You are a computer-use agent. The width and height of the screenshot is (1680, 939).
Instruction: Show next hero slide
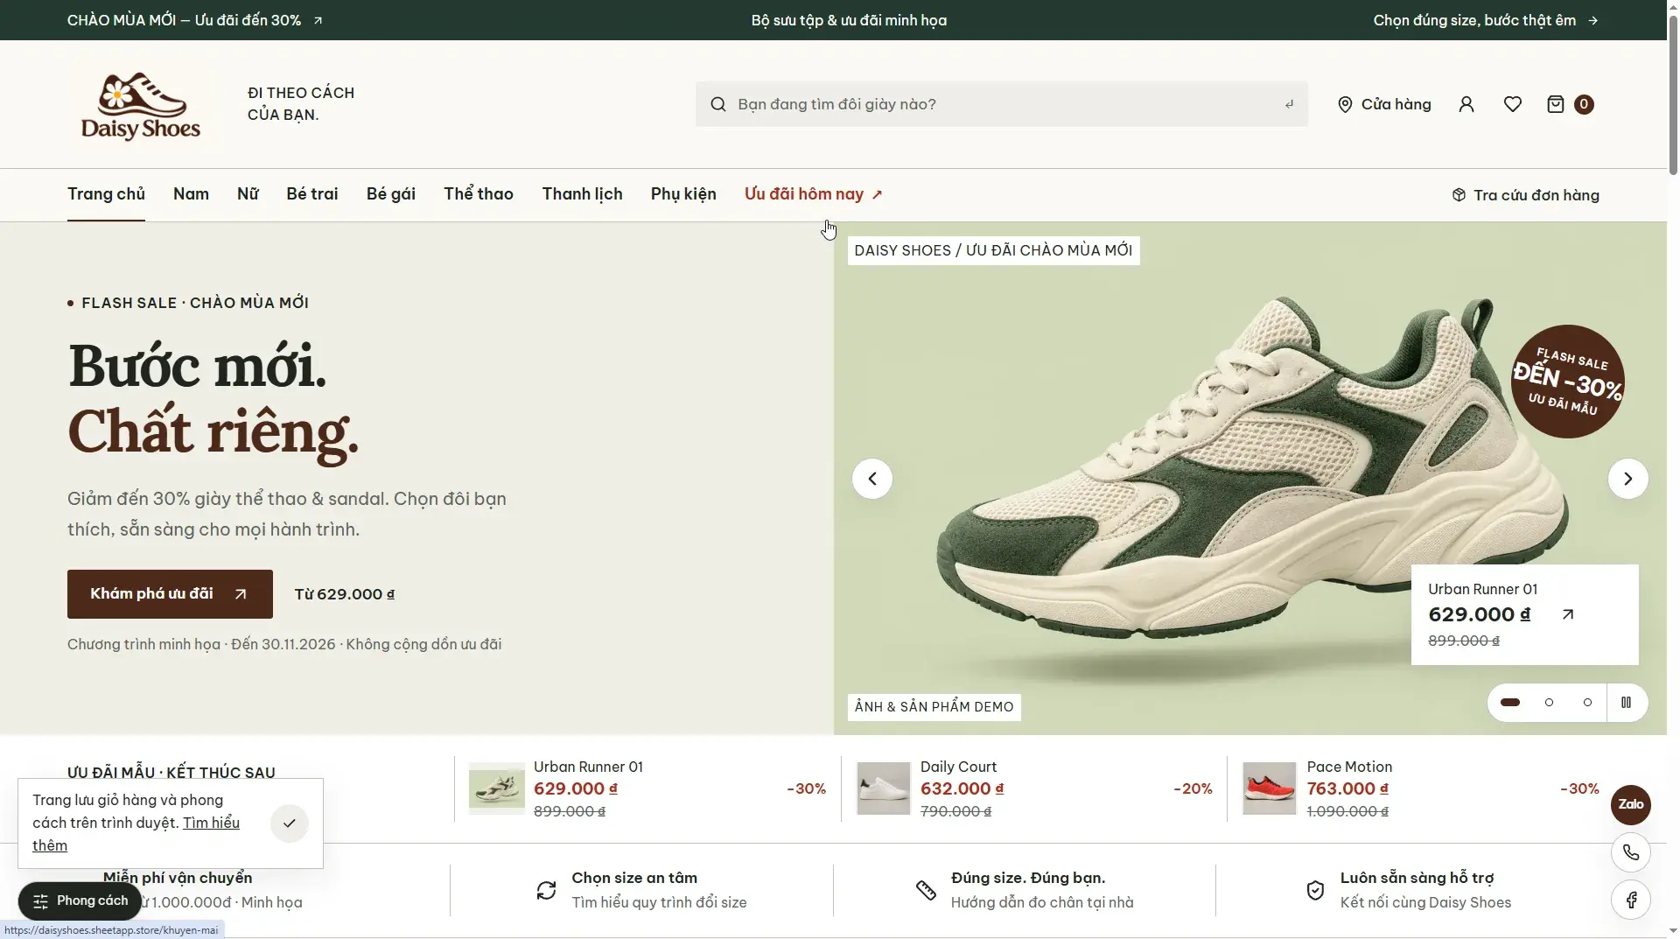pyautogui.click(x=1628, y=479)
